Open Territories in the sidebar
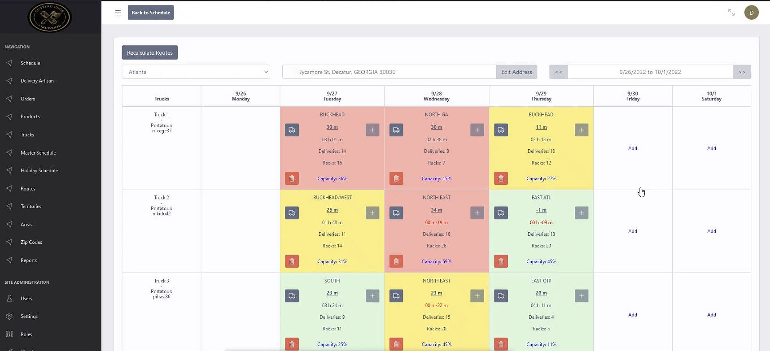Screen dimensions: 770x351 click(31, 207)
